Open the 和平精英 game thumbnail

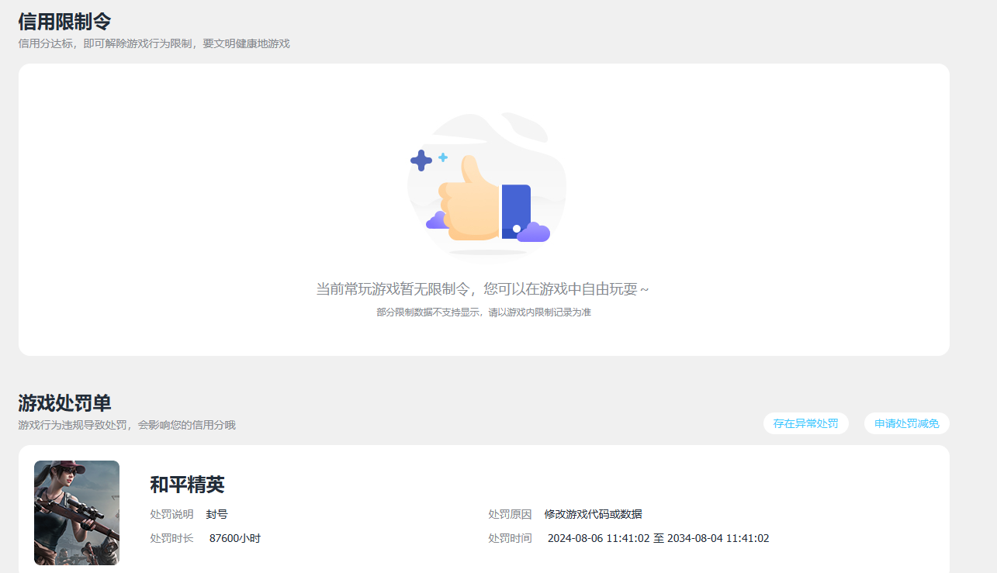coord(77,513)
